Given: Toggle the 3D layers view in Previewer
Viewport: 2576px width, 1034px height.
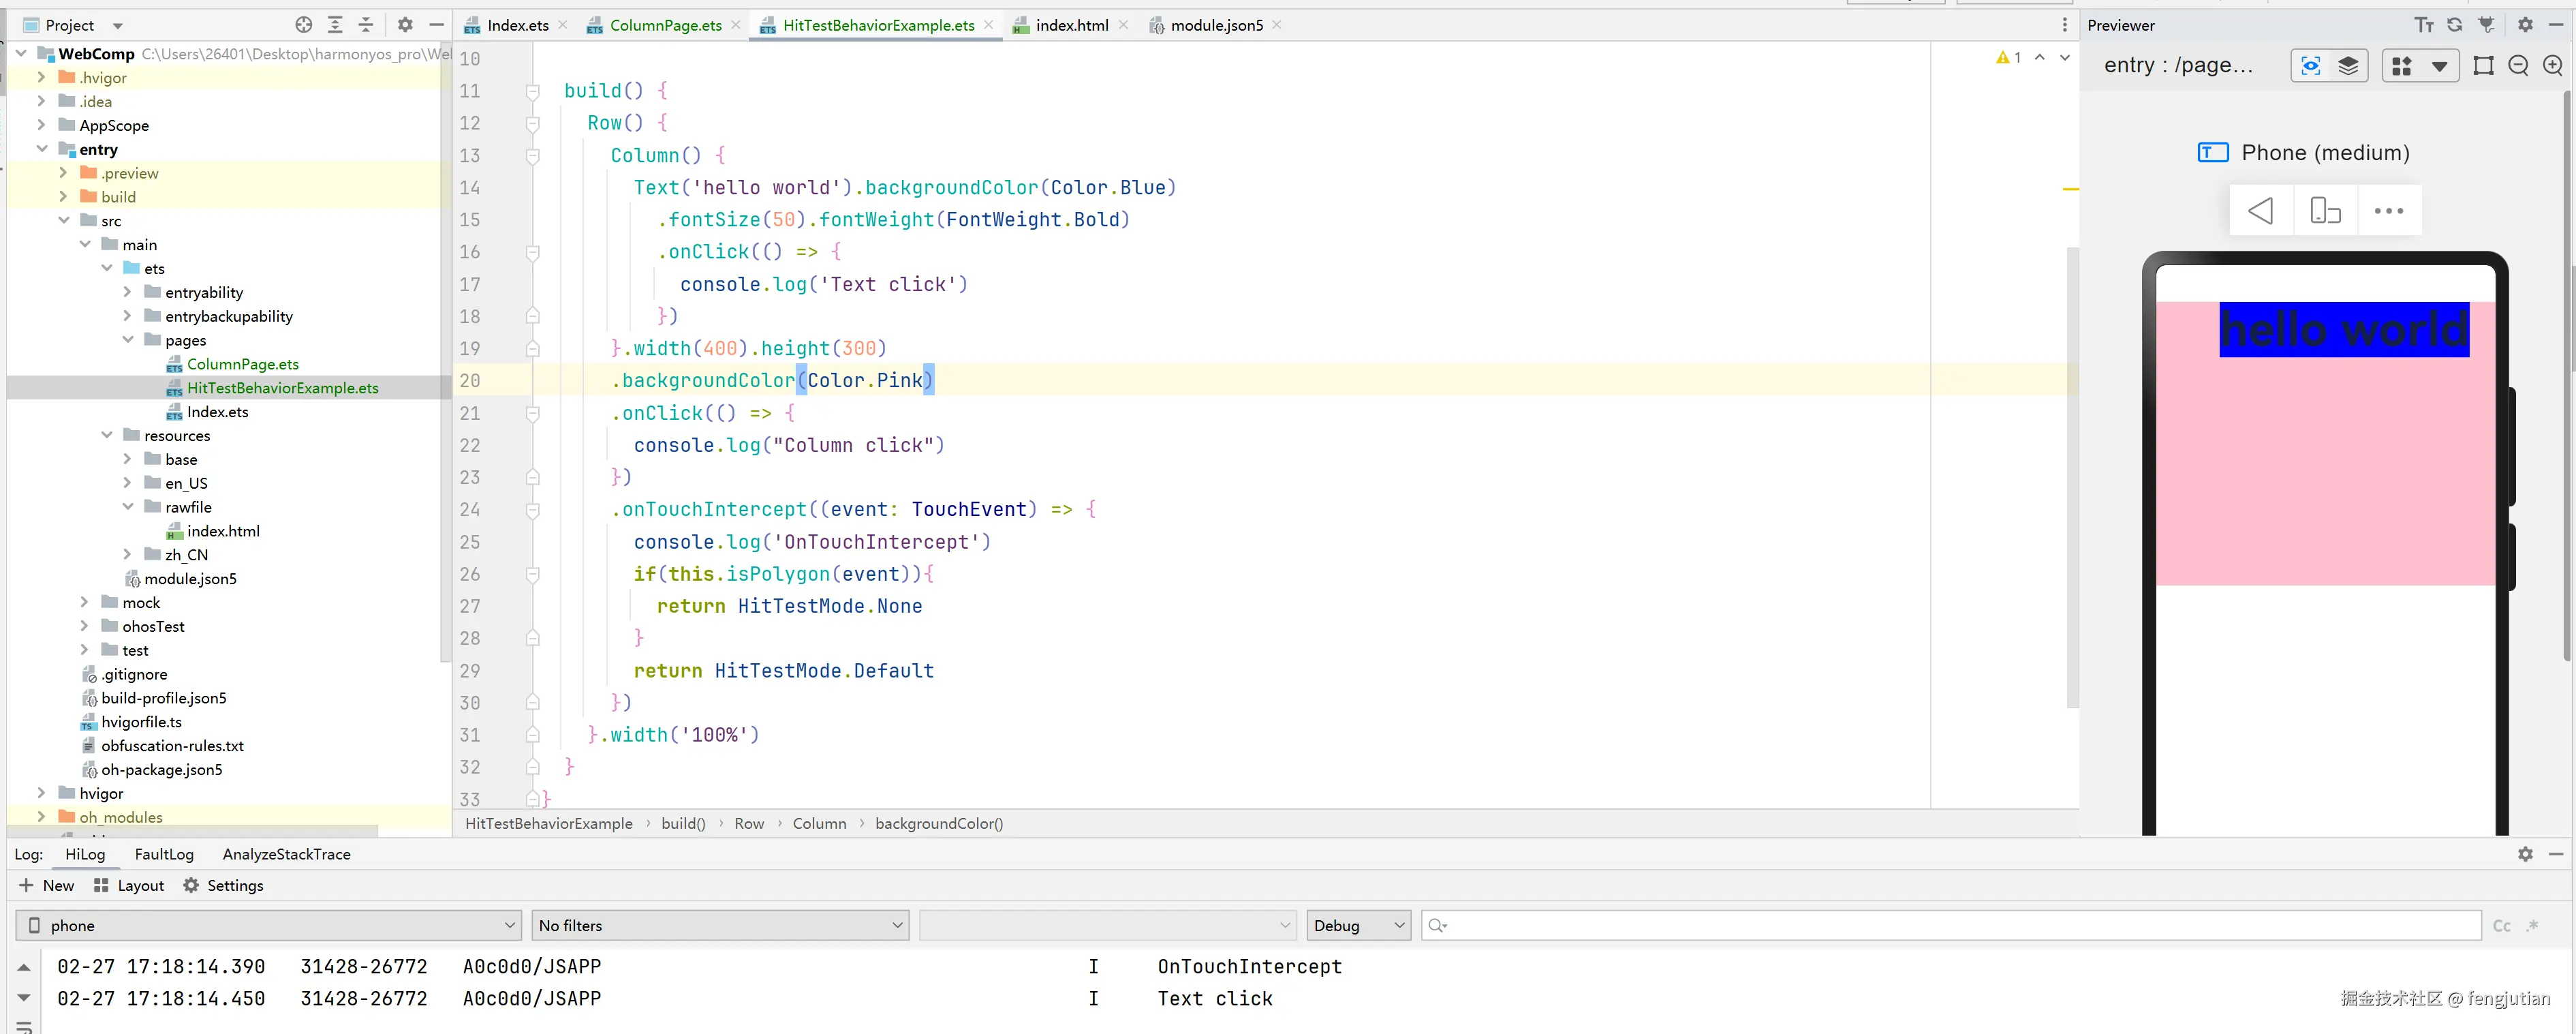Looking at the screenshot, I should (2348, 66).
